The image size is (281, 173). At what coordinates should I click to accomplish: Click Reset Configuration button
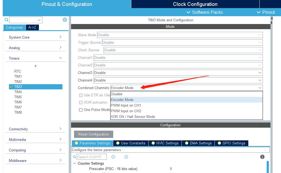coord(93,134)
